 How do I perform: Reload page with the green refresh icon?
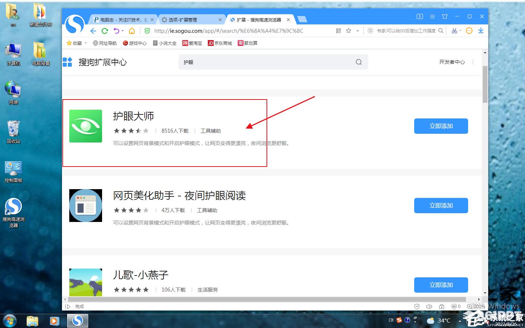(x=105, y=31)
